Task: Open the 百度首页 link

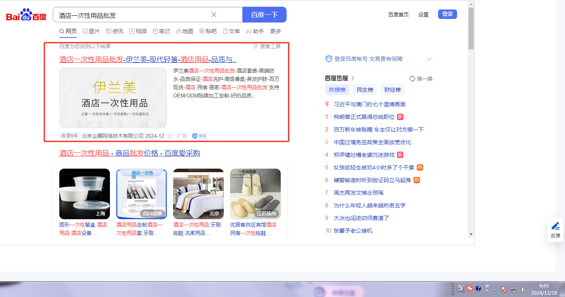Action: [x=399, y=15]
